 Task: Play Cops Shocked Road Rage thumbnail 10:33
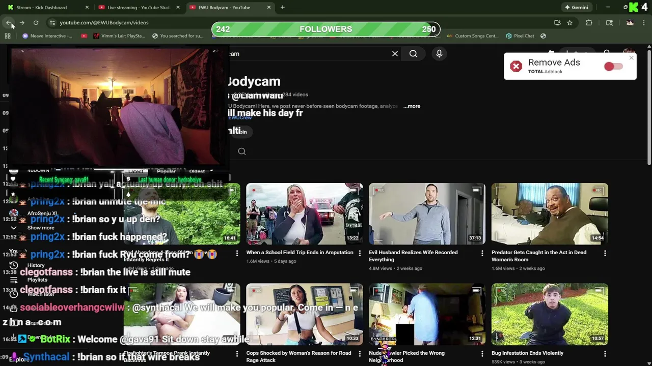(305, 314)
